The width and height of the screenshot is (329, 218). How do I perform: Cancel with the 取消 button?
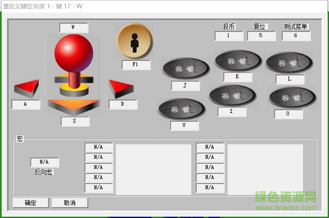point(70,203)
